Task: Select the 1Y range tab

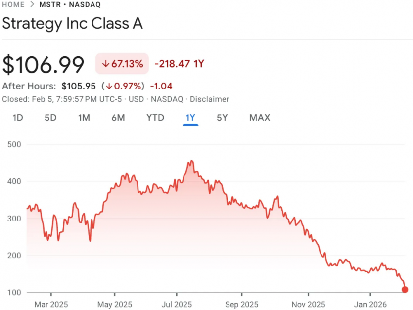Action: pos(190,118)
